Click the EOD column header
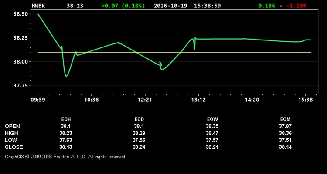This screenshot has width=327, height=174. [x=139, y=120]
